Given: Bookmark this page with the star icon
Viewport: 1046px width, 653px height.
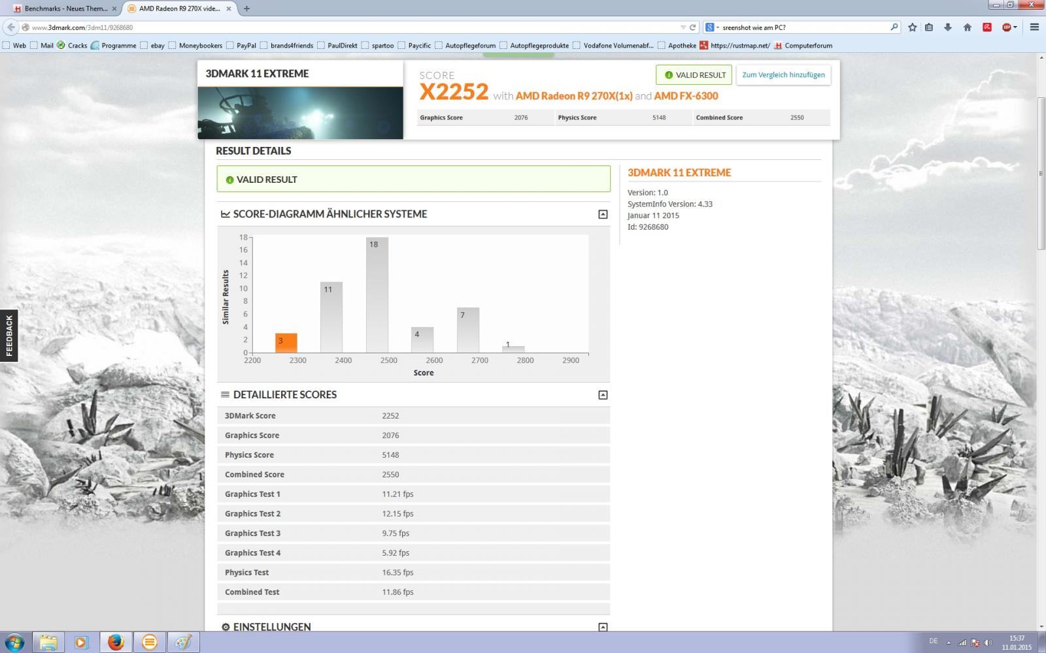Looking at the screenshot, I should pyautogui.click(x=913, y=27).
